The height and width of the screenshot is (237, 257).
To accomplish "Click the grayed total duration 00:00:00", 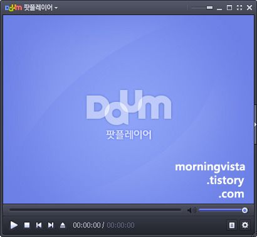I will (x=120, y=225).
